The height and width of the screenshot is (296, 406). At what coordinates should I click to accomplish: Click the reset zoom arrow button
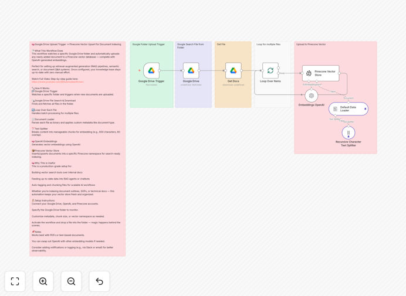pos(99,281)
